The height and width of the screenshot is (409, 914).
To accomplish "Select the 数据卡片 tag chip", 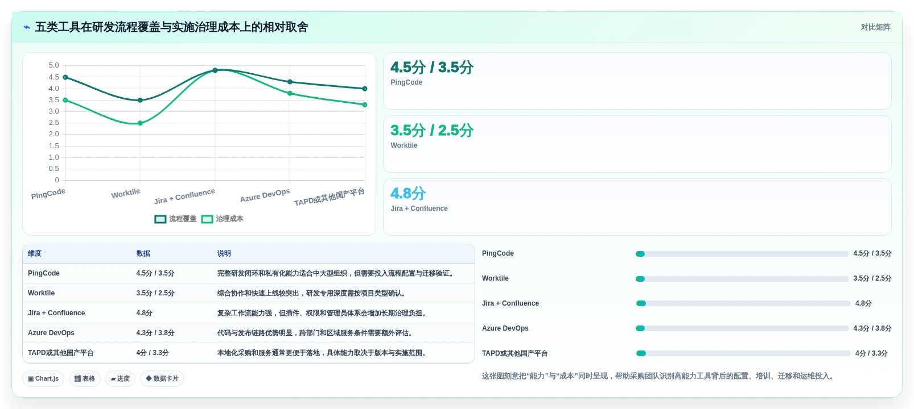I will (162, 378).
